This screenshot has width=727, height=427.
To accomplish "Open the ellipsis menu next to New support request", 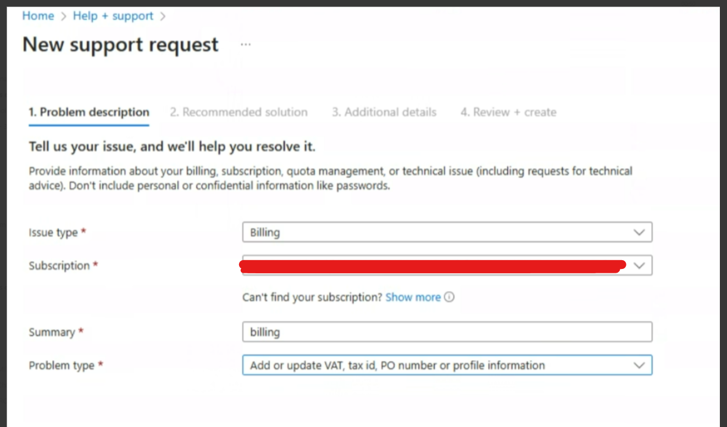I will tap(246, 44).
